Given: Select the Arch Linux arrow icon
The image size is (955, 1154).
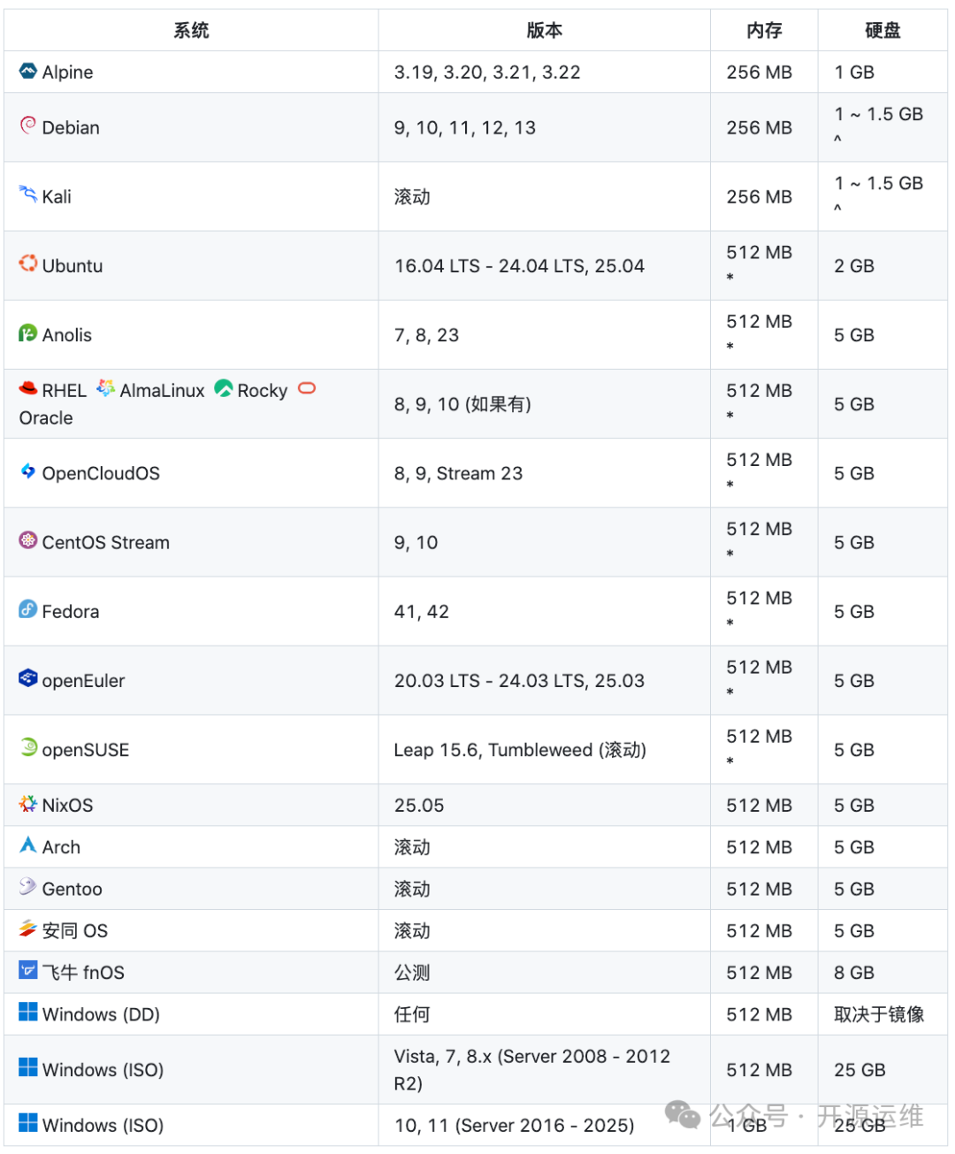Looking at the screenshot, I should [x=27, y=845].
